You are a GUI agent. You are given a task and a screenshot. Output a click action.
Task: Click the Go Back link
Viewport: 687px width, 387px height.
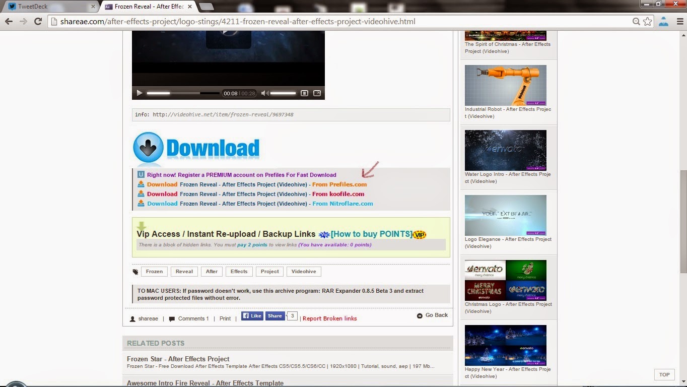[x=437, y=315]
